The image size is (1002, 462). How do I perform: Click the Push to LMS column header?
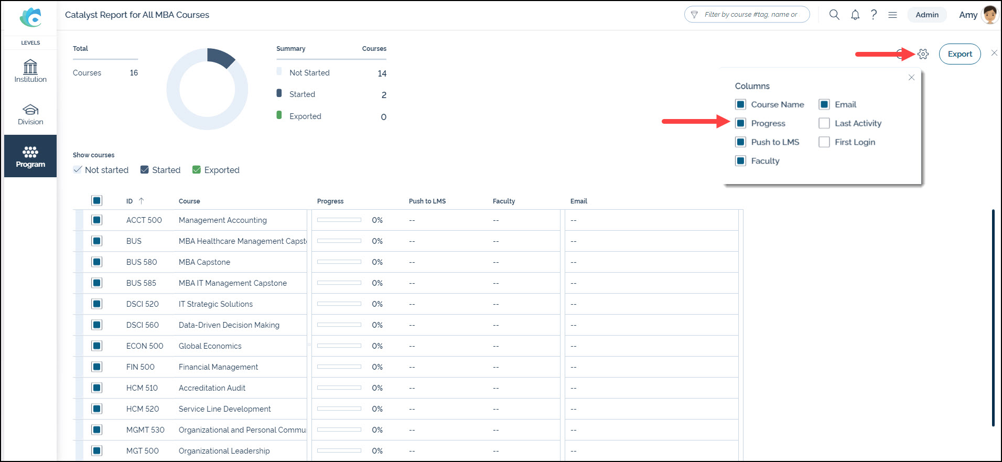[427, 201]
